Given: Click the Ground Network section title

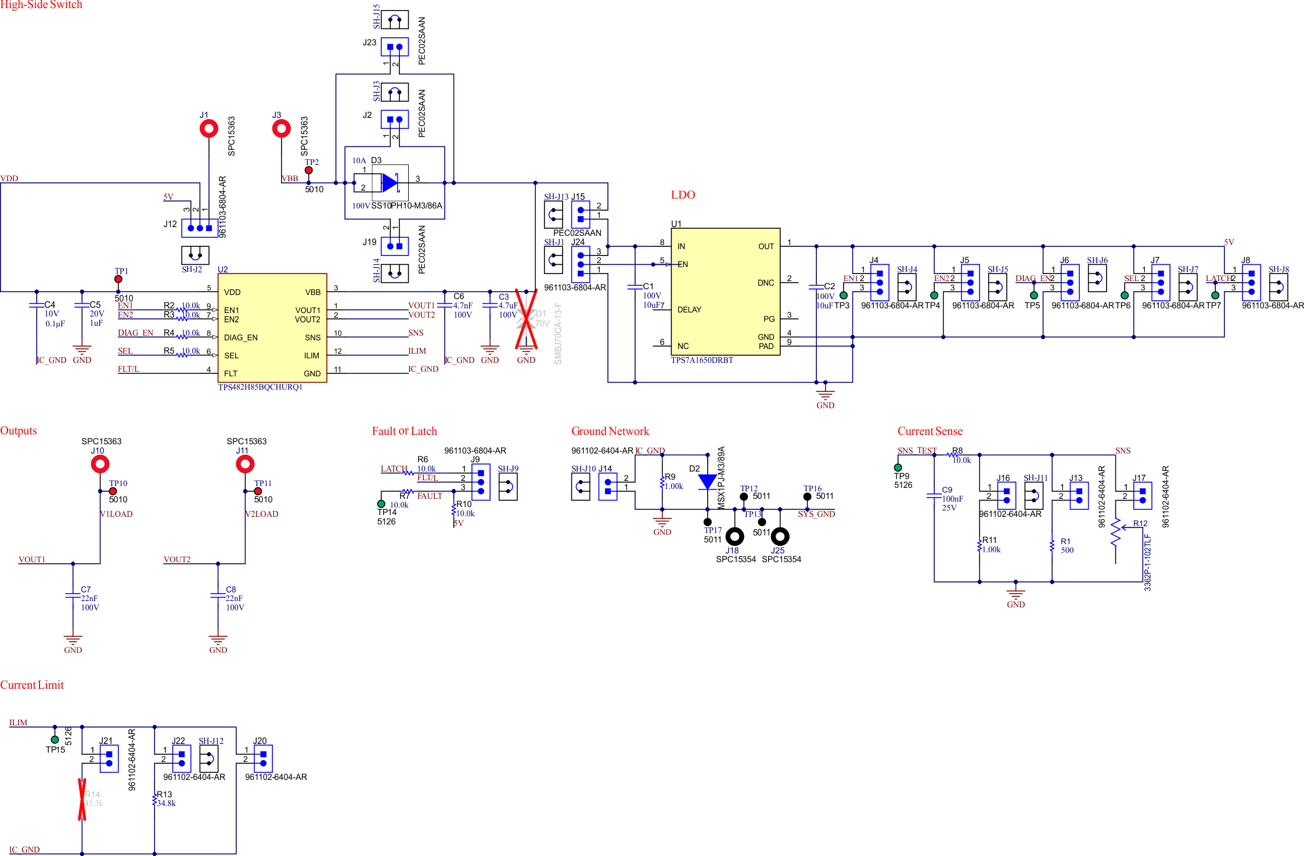Looking at the screenshot, I should point(610,431).
